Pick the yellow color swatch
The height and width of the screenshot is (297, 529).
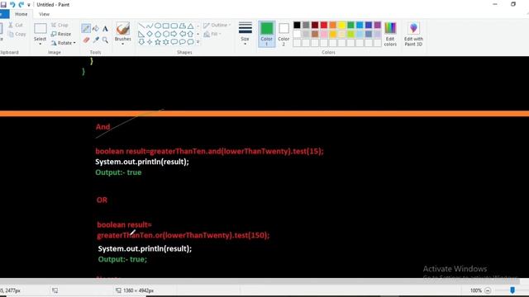tap(341, 25)
